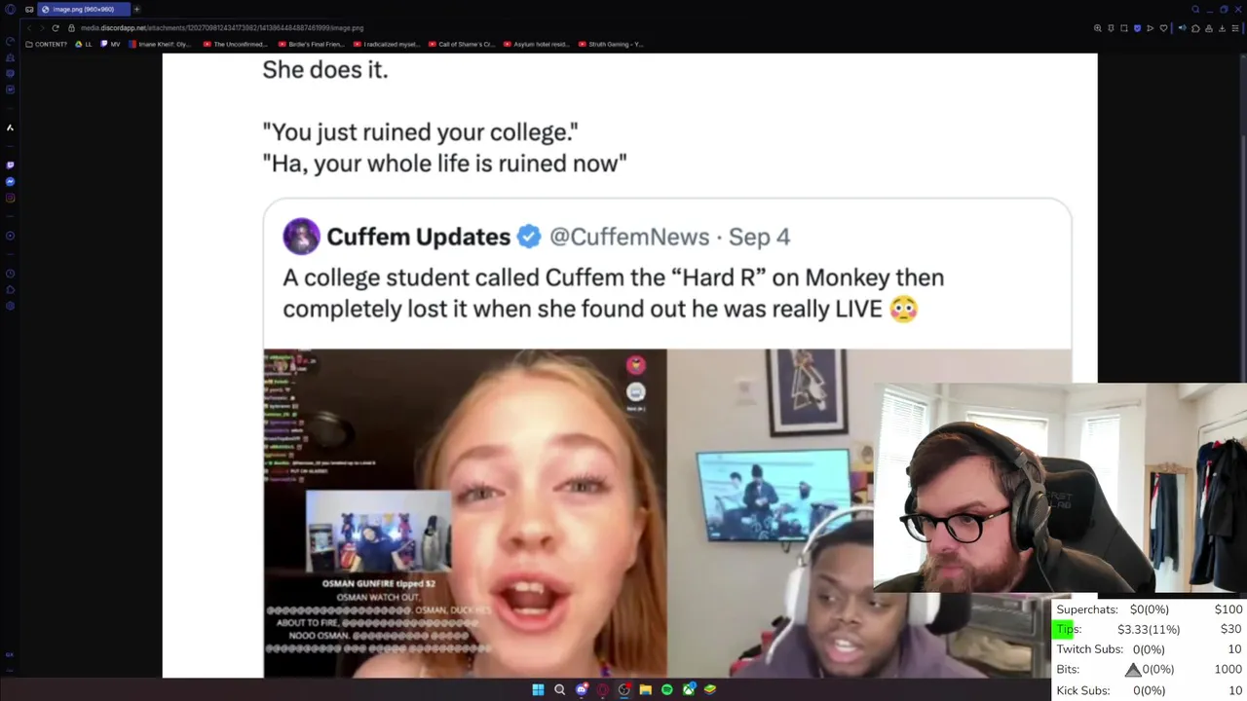The height and width of the screenshot is (701, 1247).
Task: Open the extensions cube icon menu
Action: pos(1195,28)
